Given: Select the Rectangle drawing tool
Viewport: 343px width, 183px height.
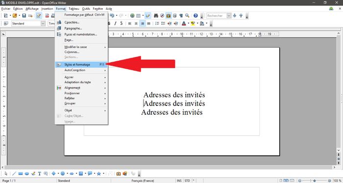Looking at the screenshot, I should pos(21,174).
